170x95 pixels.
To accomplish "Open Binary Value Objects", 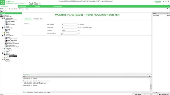I will tap(12, 40).
